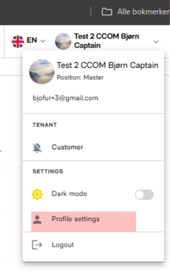Click the muted bell icon beside Customer

tap(37, 148)
